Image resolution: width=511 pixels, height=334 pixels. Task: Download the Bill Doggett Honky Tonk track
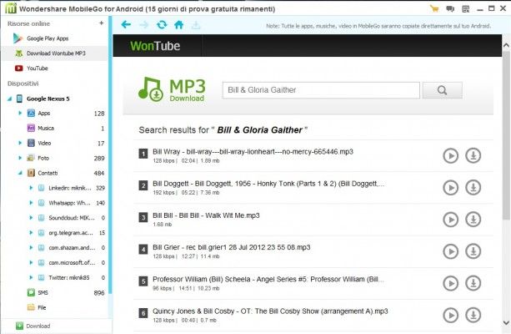pos(473,188)
